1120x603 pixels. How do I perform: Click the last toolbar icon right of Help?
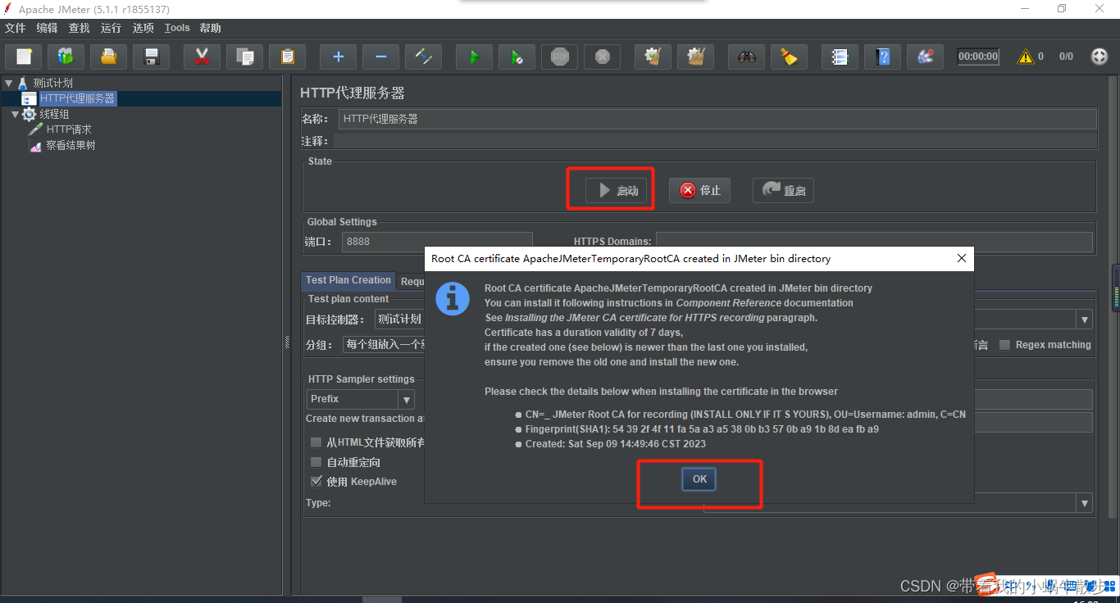pyautogui.click(x=925, y=57)
